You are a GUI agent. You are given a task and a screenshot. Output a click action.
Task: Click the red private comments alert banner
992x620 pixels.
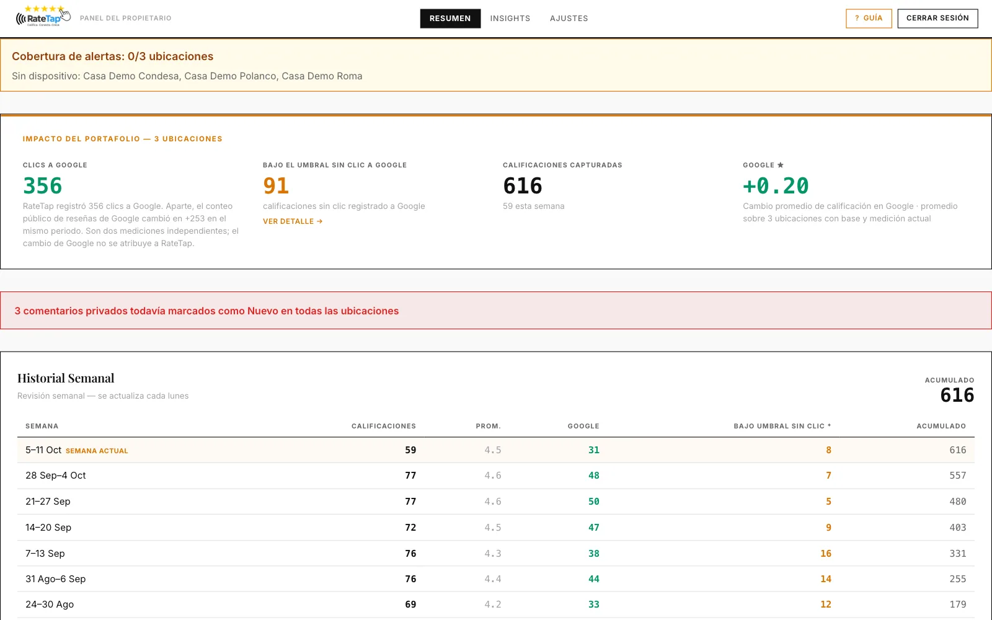click(496, 311)
